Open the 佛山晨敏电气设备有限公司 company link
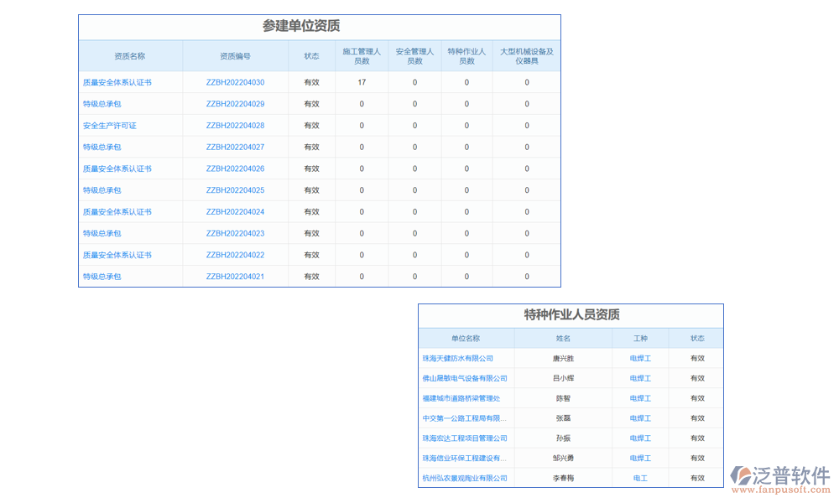The image size is (839, 503). 466,378
